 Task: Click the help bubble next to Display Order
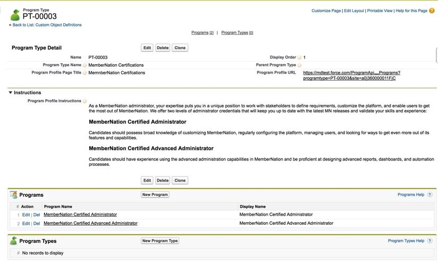click(x=299, y=57)
